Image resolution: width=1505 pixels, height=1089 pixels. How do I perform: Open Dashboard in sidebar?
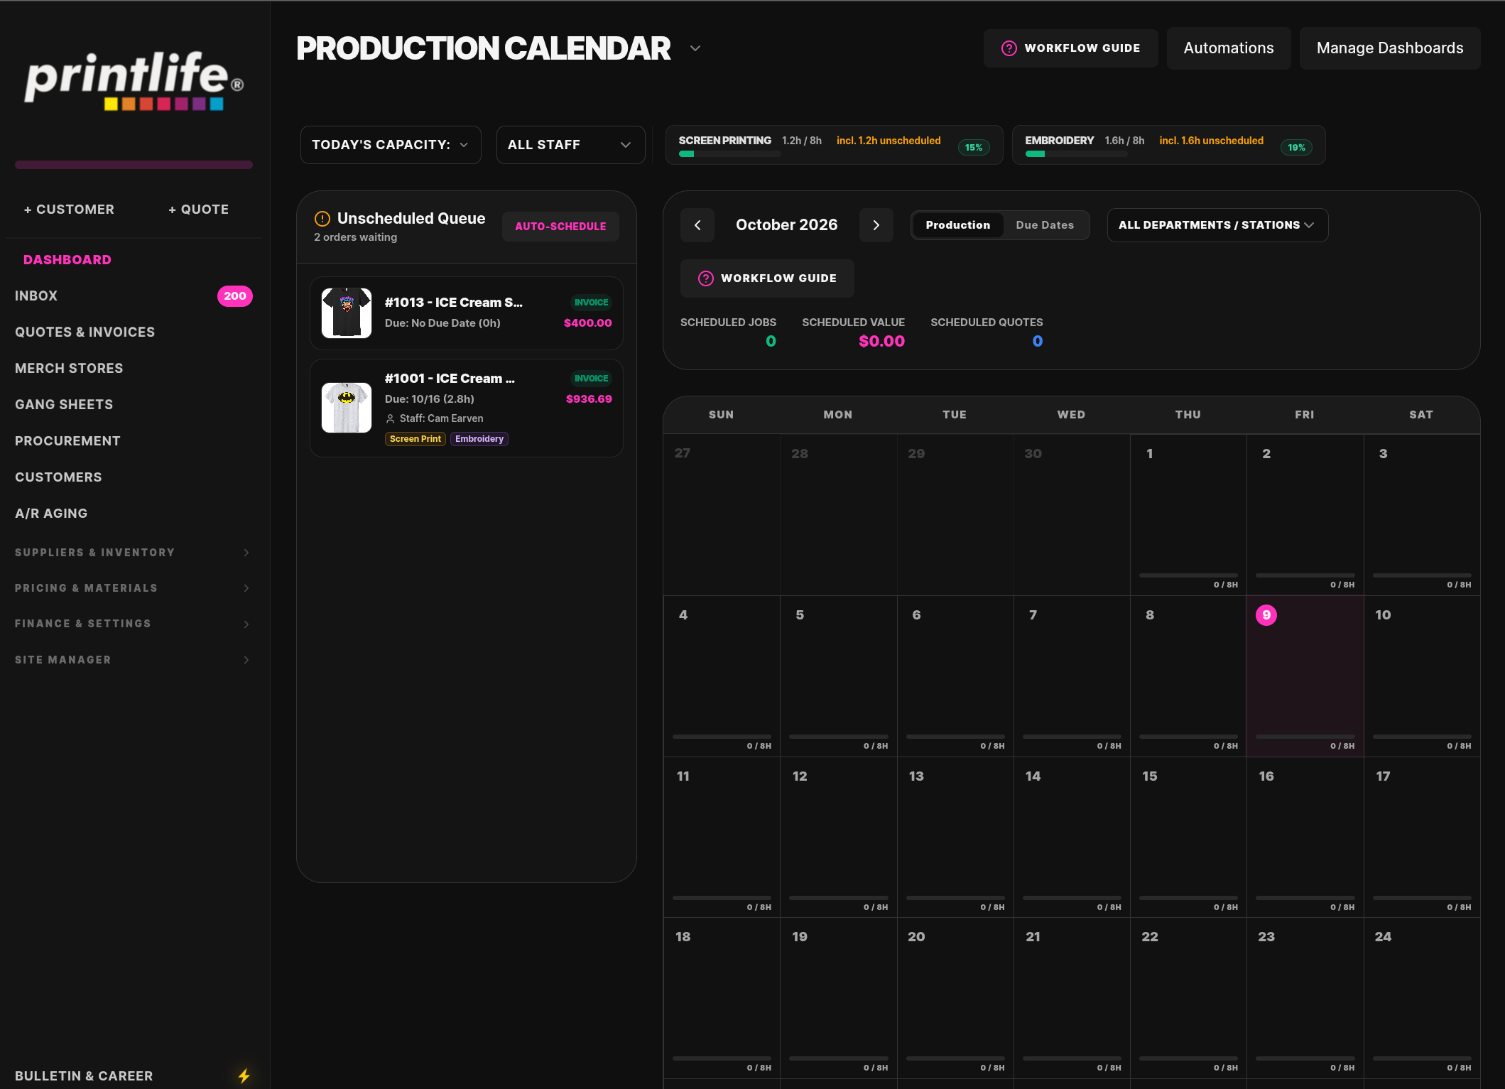67,260
